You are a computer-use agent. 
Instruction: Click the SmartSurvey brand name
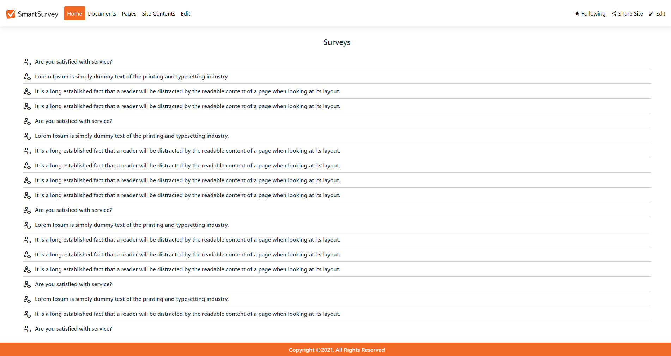(38, 14)
